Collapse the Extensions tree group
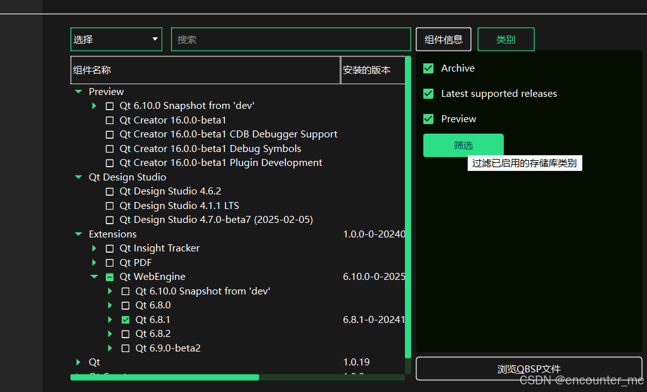This screenshot has width=647, height=392. click(x=79, y=234)
